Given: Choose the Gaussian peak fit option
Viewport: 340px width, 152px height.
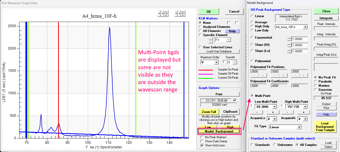Looking at the screenshot, I should [x=316, y=90].
